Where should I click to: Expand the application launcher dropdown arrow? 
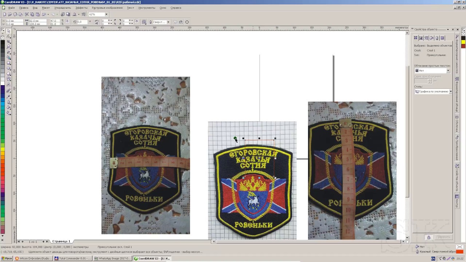coord(78,14)
